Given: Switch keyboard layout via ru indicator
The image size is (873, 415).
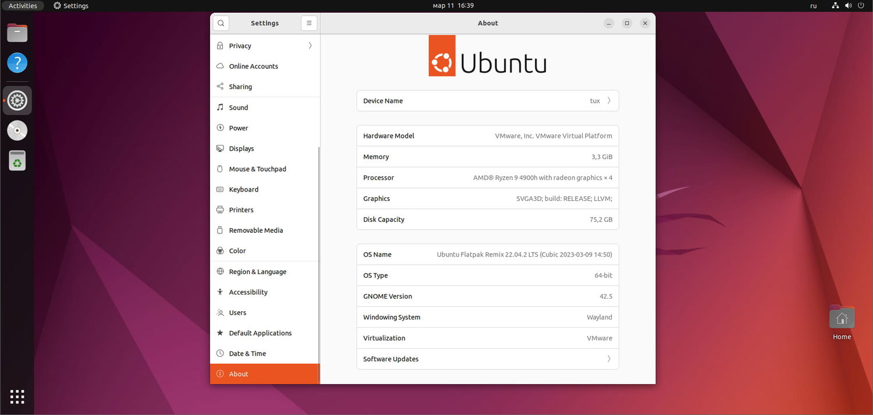Looking at the screenshot, I should [x=814, y=6].
